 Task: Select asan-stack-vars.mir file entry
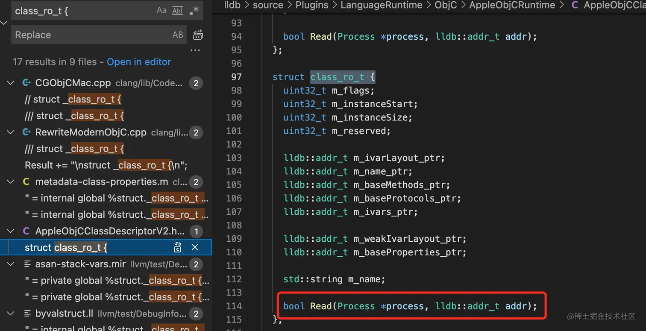point(106,264)
